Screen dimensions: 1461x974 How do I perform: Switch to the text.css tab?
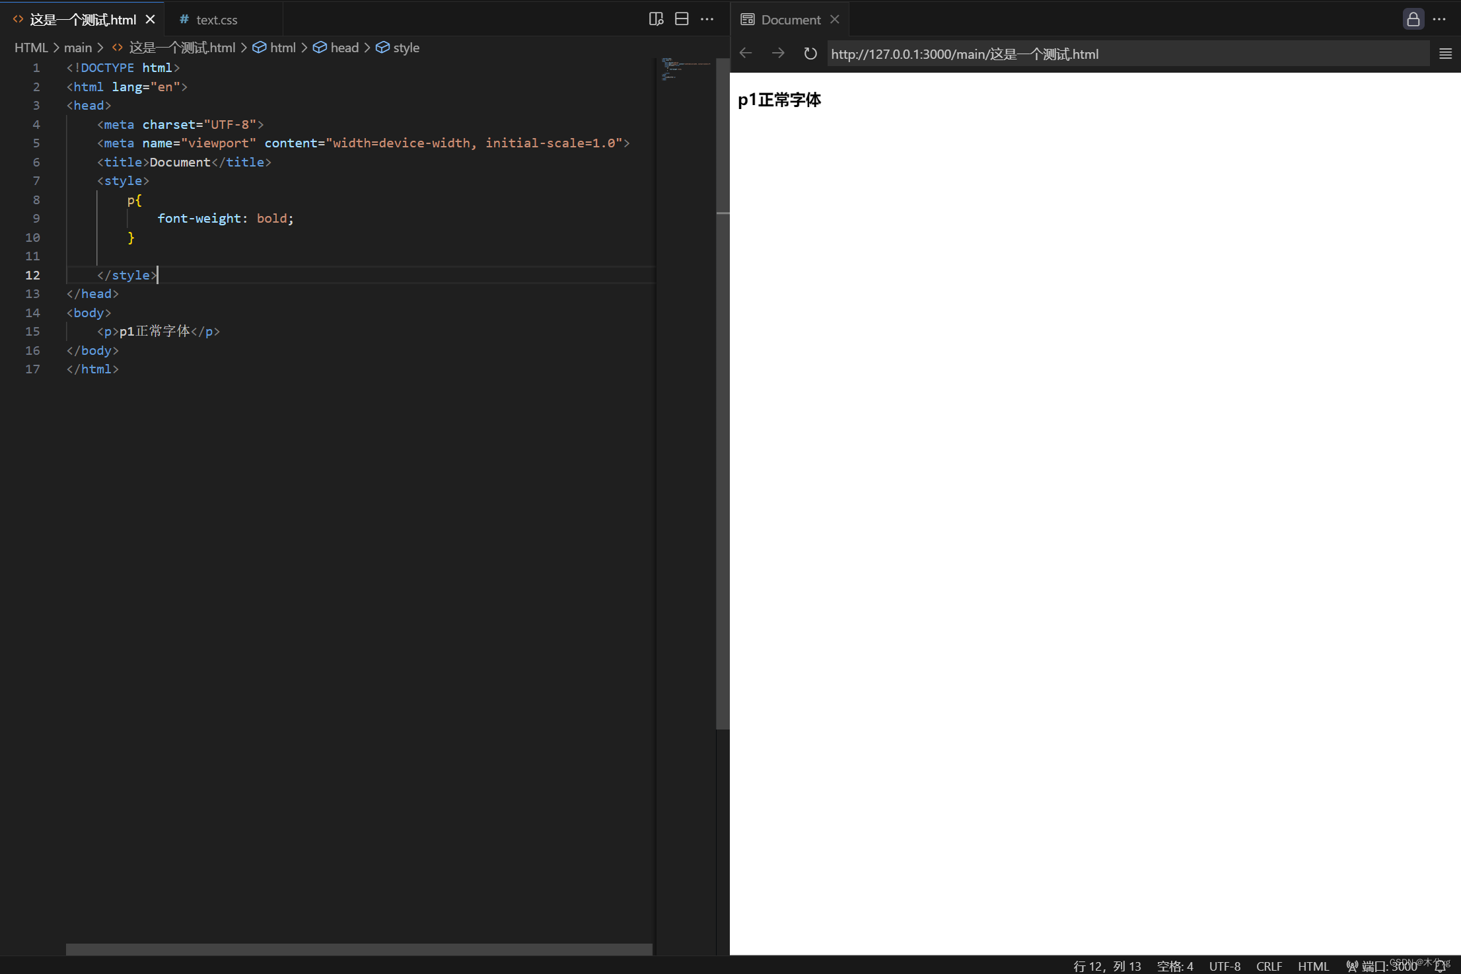tap(216, 20)
